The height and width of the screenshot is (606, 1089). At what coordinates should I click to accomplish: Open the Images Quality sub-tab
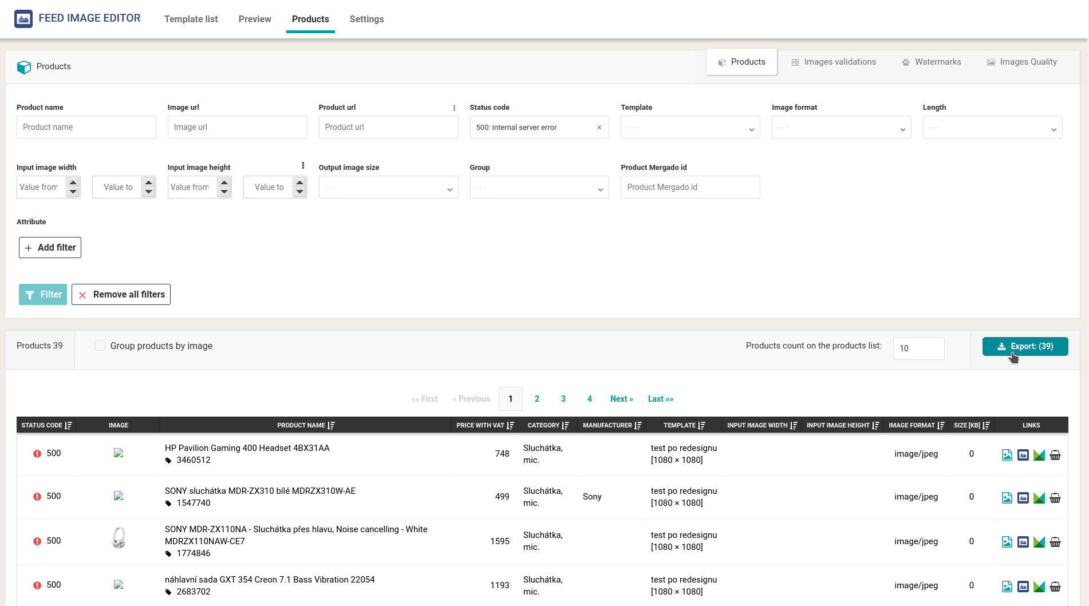(1022, 62)
